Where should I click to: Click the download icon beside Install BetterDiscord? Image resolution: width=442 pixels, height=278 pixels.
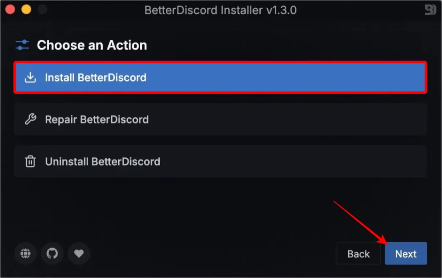(30, 78)
